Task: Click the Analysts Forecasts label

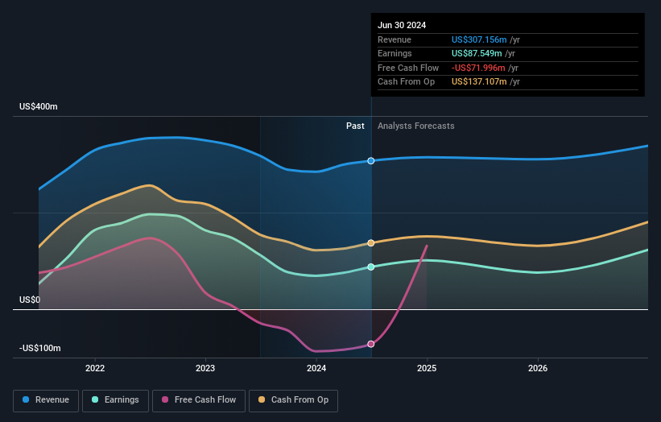Action: click(416, 126)
